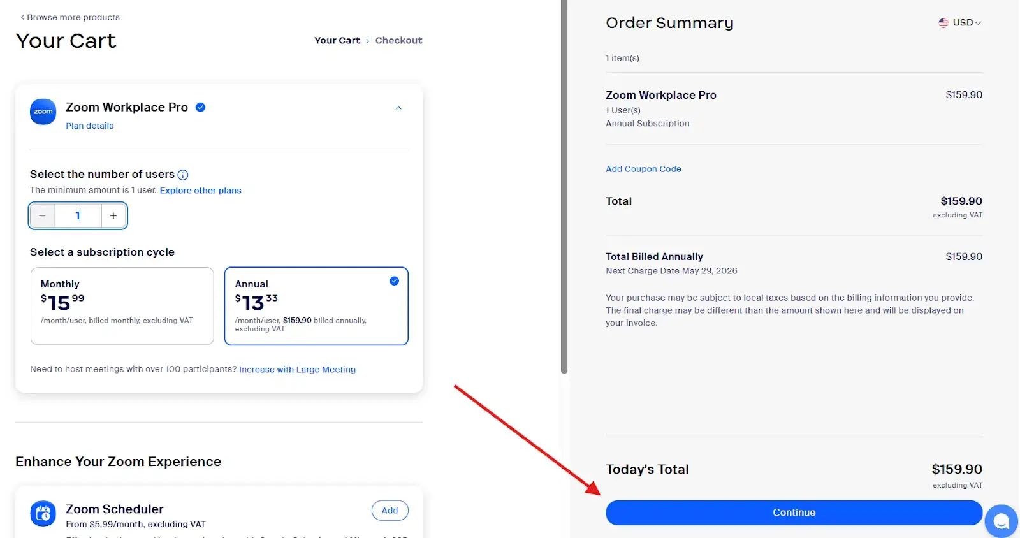Collapse the Zoom Workplace Pro card

pyautogui.click(x=399, y=108)
